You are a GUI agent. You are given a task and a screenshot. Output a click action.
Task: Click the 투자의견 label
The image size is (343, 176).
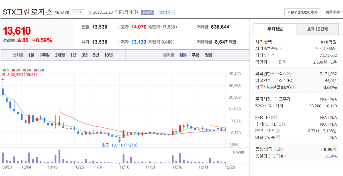click(x=263, y=99)
